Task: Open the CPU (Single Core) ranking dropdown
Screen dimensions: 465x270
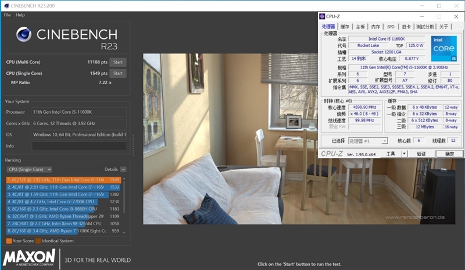Action: (29, 170)
